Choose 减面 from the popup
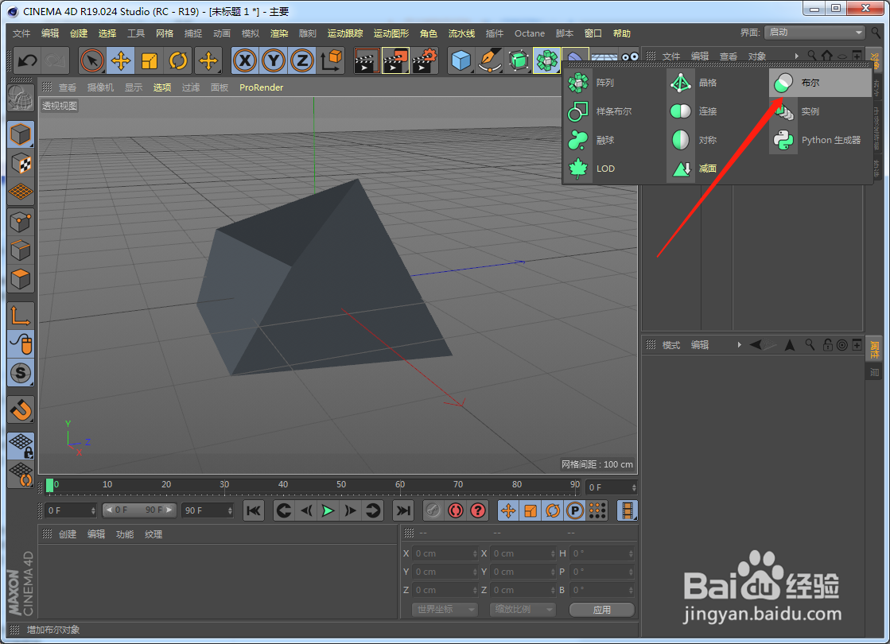The height and width of the screenshot is (644, 890). coord(717,169)
